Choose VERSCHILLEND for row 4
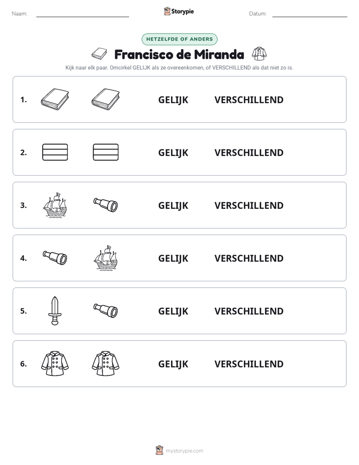Screen dimensions: 359x465 point(249,258)
